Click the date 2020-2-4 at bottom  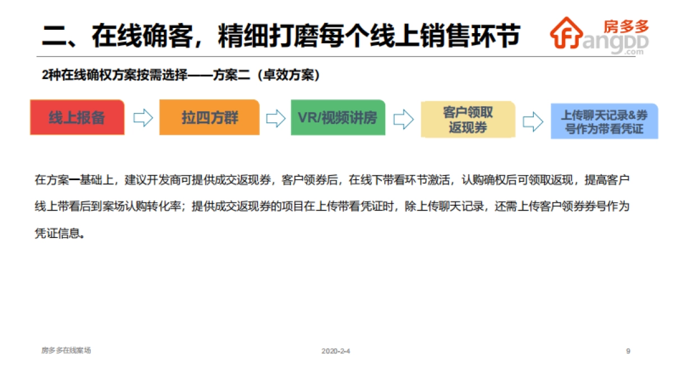coord(335,349)
